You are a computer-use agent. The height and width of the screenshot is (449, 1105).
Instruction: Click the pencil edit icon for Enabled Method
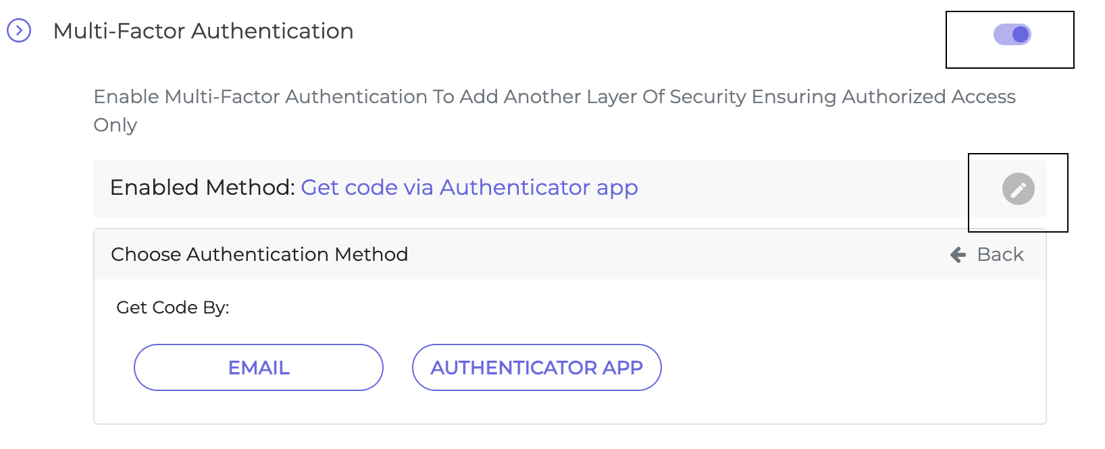tap(1019, 189)
